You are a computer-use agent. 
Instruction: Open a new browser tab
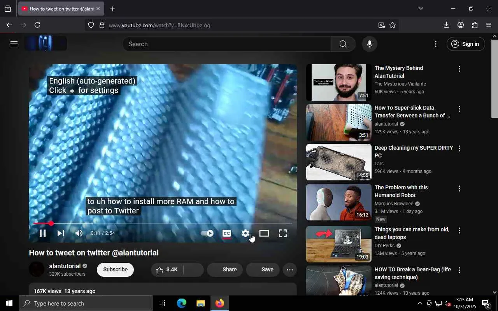(x=112, y=9)
